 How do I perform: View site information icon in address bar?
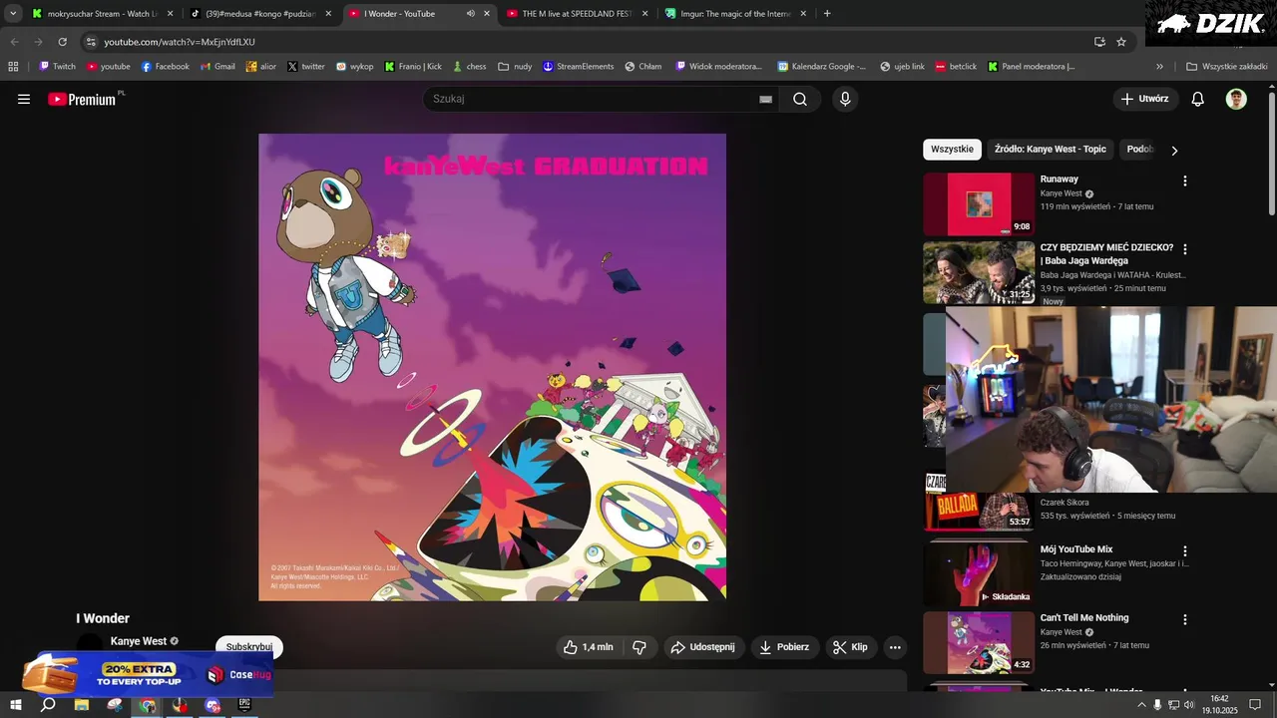(x=91, y=42)
